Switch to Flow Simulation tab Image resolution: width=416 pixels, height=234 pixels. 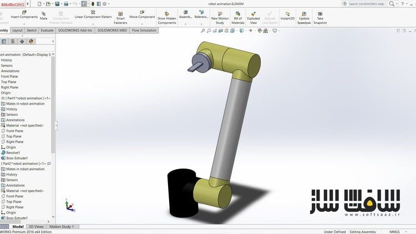(x=144, y=30)
